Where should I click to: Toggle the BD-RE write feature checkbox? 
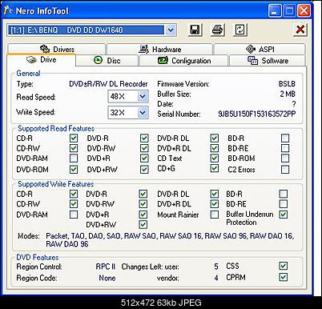point(284,204)
